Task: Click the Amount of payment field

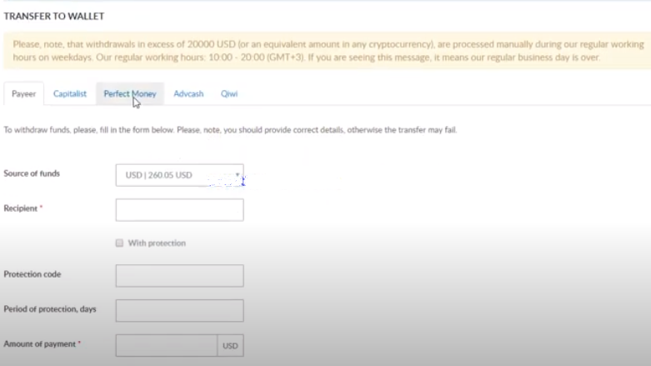Action: point(167,346)
